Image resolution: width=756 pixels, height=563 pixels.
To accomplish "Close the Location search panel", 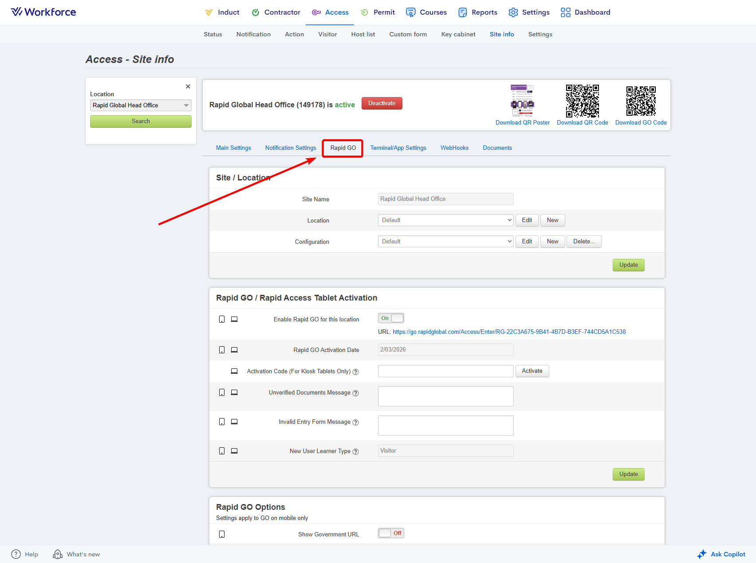I will click(188, 86).
